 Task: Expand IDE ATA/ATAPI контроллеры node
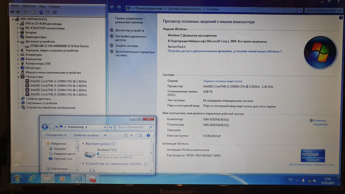(x=18, y=28)
